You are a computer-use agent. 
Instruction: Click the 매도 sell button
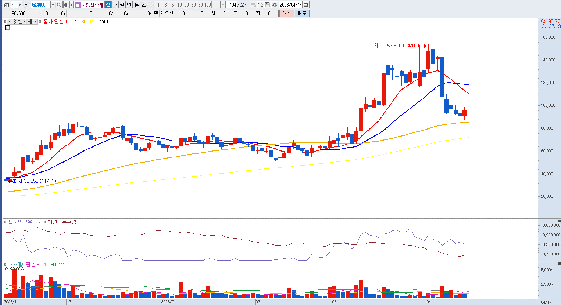click(x=302, y=13)
